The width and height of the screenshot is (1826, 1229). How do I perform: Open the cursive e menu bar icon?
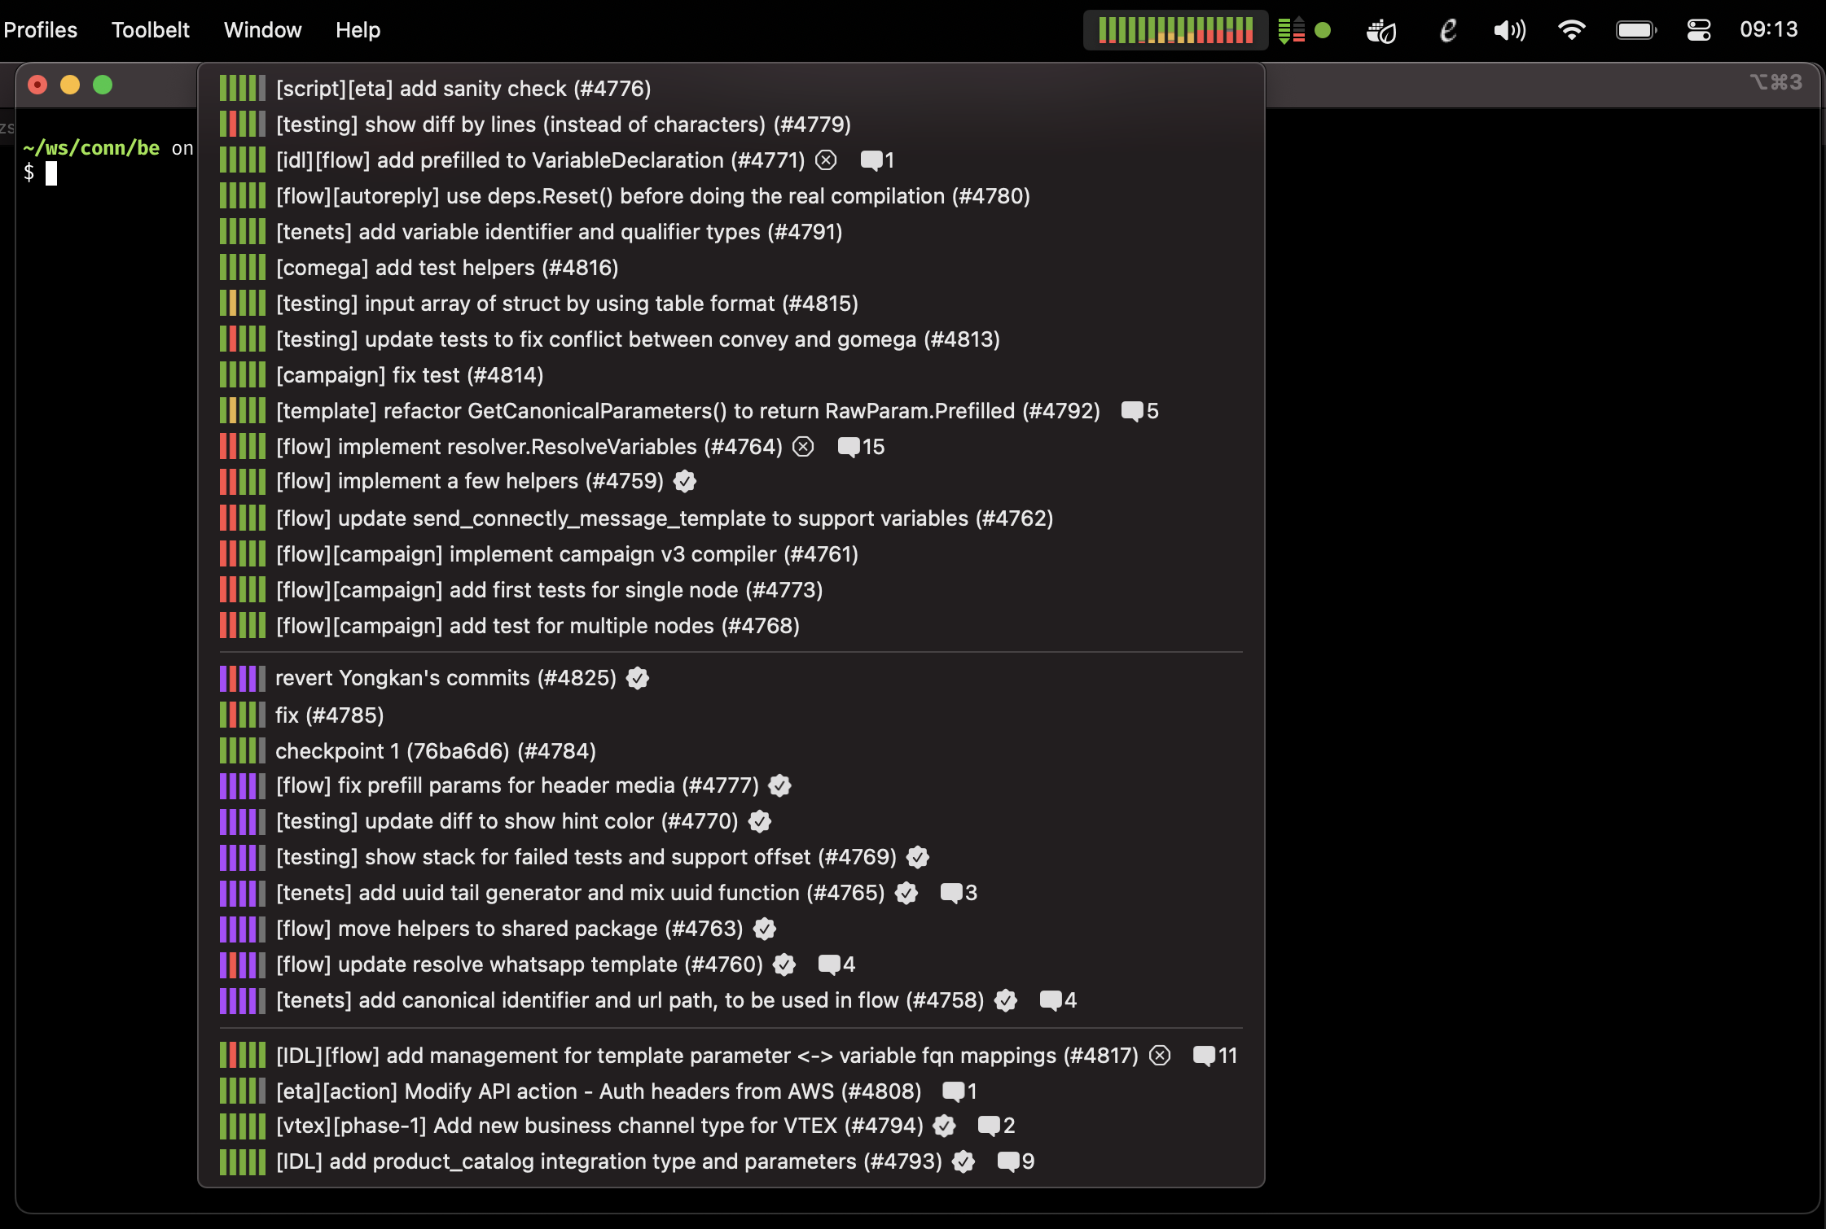(x=1448, y=31)
